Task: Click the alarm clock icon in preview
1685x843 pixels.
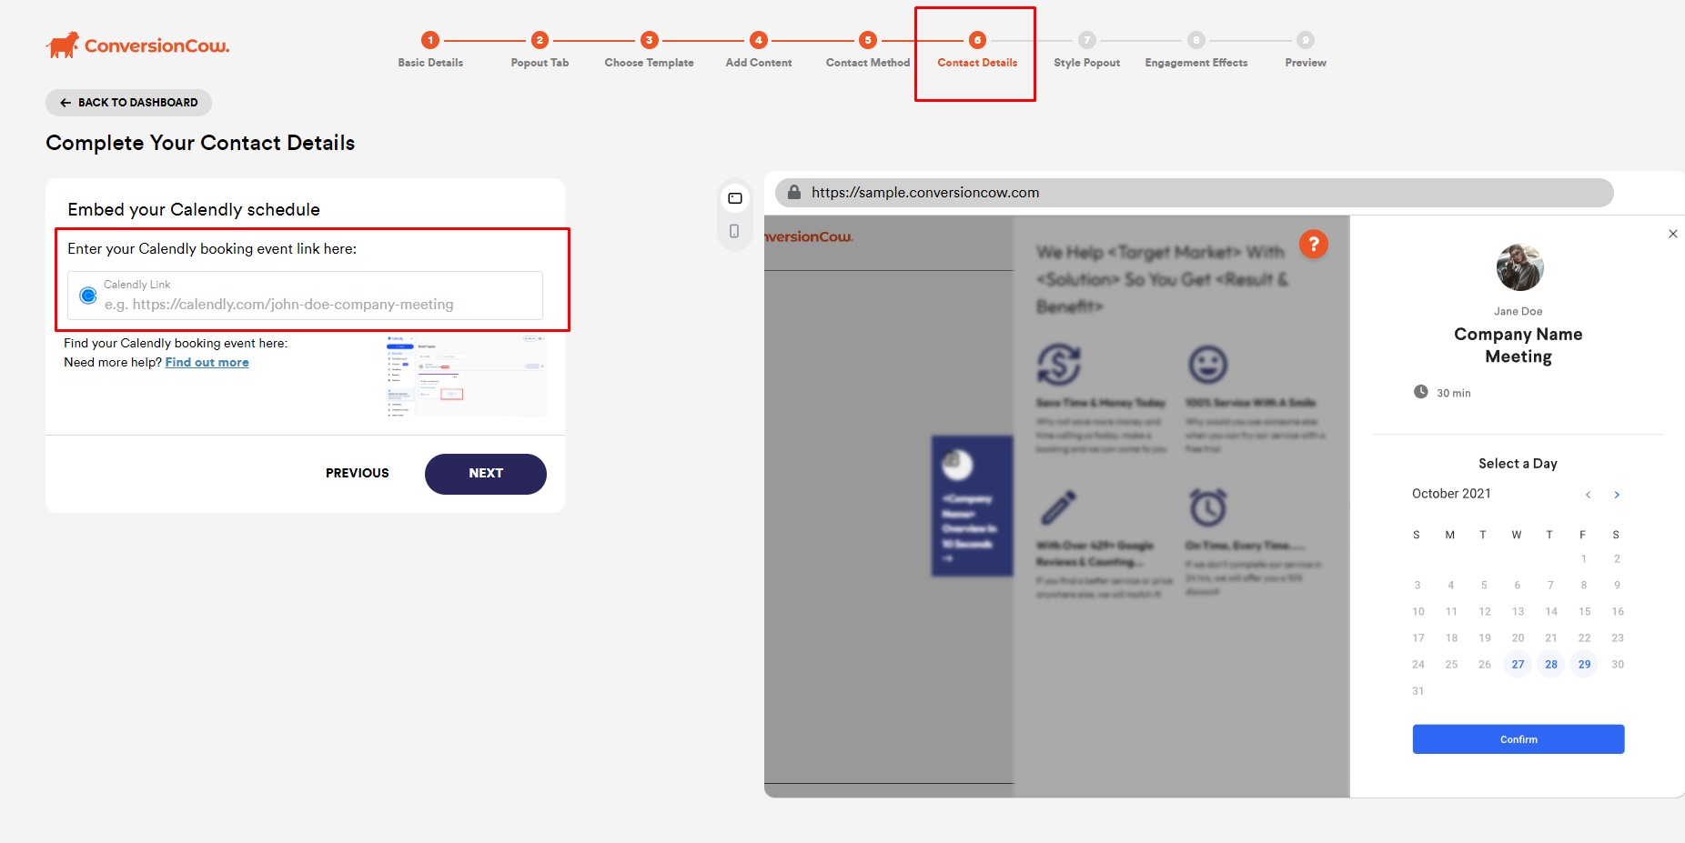Action: [1208, 507]
